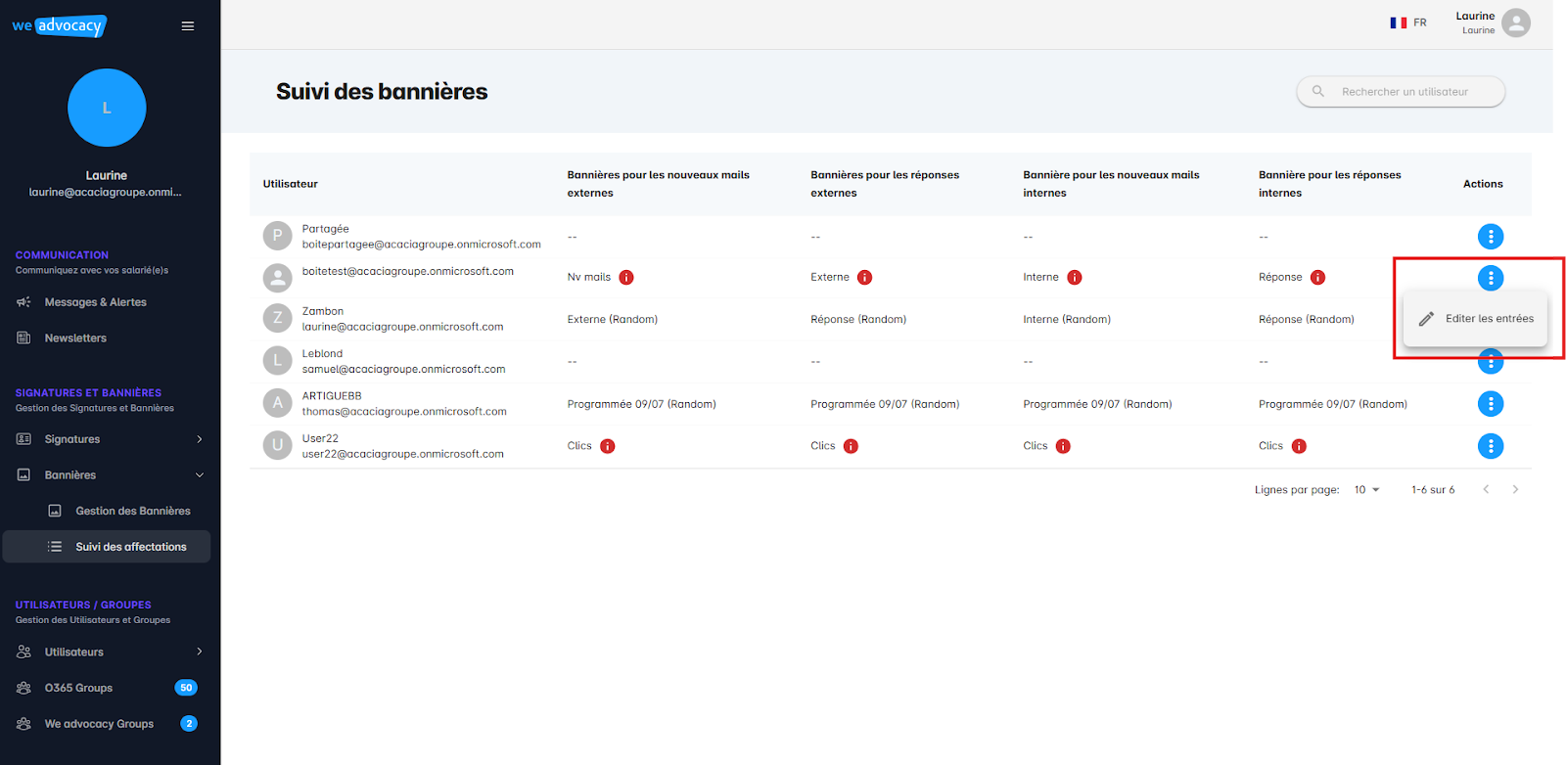Click info icon next to Interne in boitetest row
1566x765 pixels.
(x=1075, y=278)
